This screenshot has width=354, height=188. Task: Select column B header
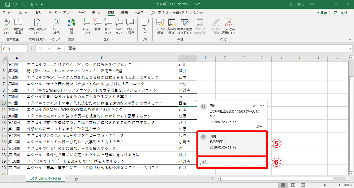point(102,58)
